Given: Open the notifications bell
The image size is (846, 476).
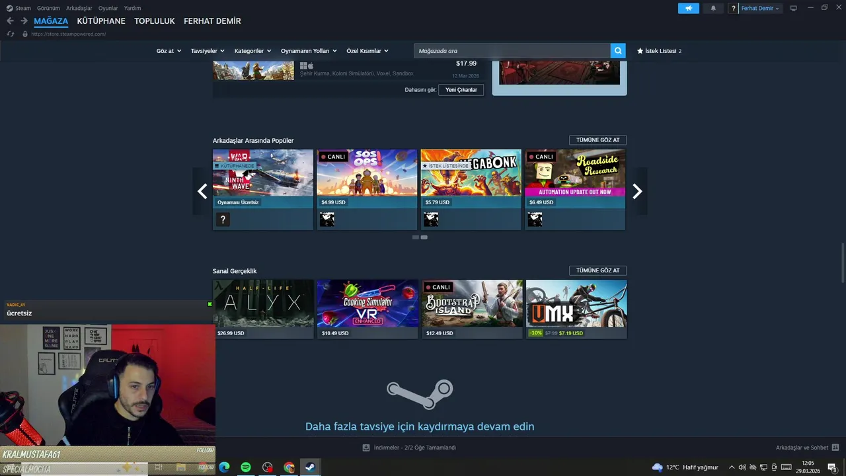Looking at the screenshot, I should point(713,9).
